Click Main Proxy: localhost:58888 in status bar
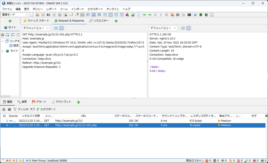Image resolution: width=268 pixels, height=163 pixels. (49, 161)
